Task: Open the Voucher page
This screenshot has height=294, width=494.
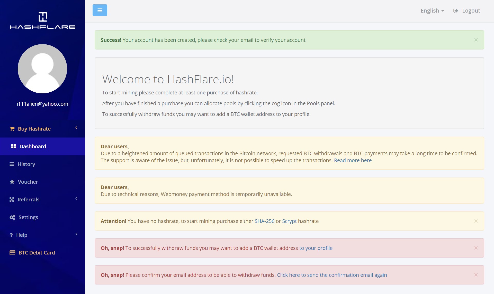Action: (42, 182)
